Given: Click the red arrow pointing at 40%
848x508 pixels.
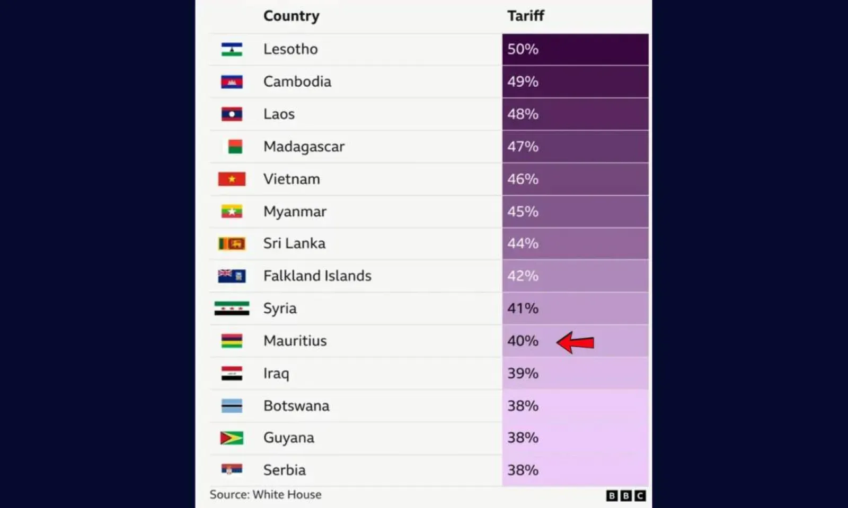Looking at the screenshot, I should 576,342.
